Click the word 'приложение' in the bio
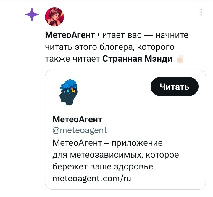 [137, 143]
